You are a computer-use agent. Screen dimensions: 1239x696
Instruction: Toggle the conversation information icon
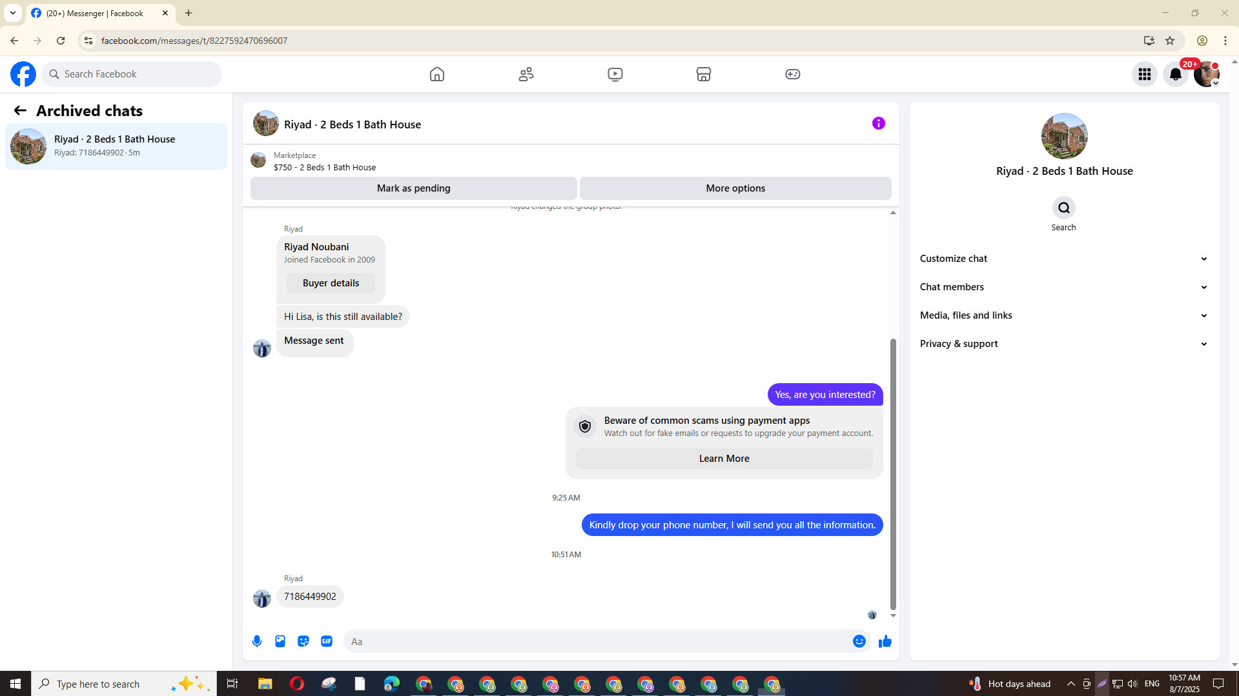point(879,123)
